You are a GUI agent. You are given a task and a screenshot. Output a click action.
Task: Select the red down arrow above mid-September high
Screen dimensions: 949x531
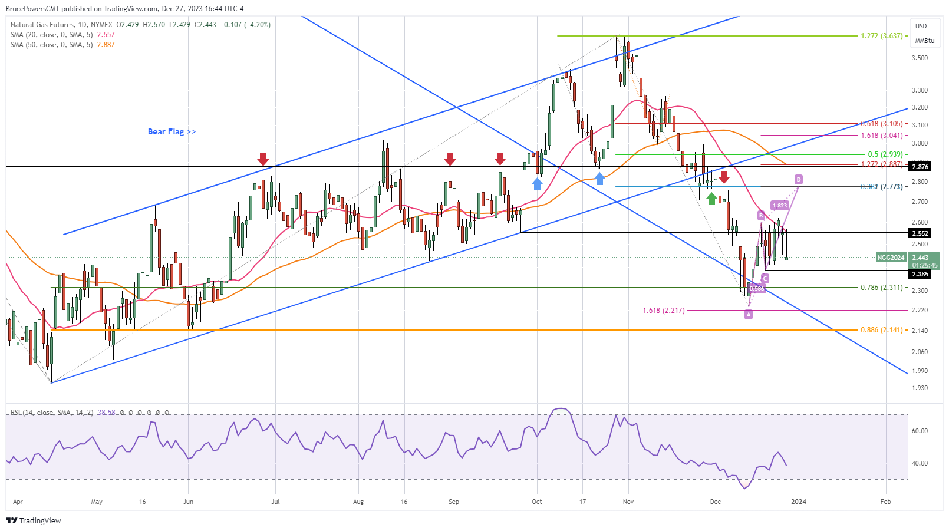[500, 159]
